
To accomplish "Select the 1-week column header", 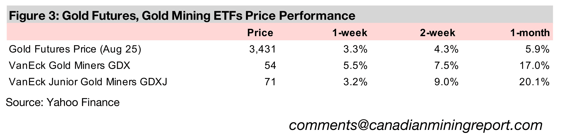I will [350, 33].
